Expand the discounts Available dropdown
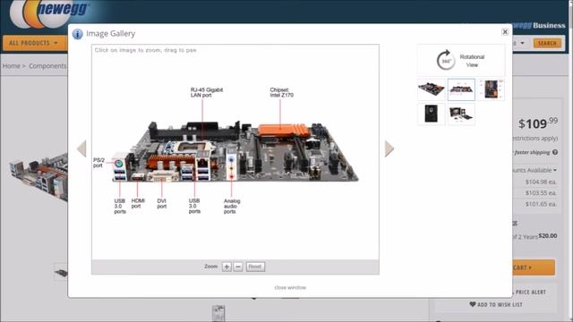Screen dimensions: 573x322 pos(535,171)
